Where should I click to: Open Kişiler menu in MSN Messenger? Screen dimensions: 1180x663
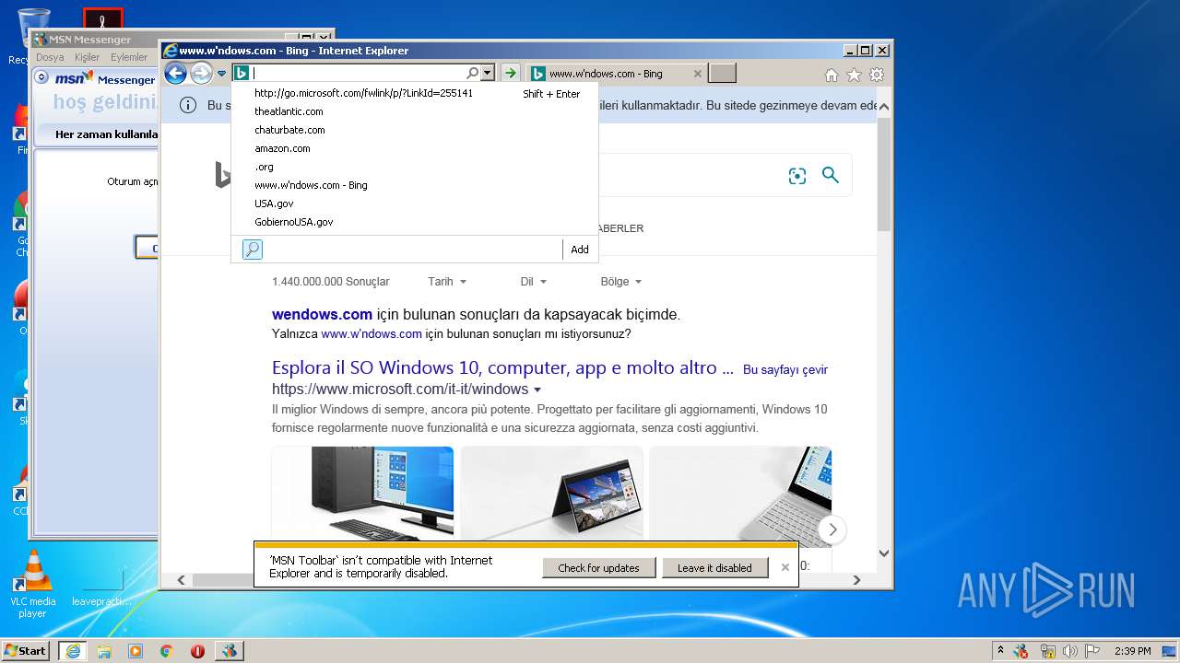[87, 57]
